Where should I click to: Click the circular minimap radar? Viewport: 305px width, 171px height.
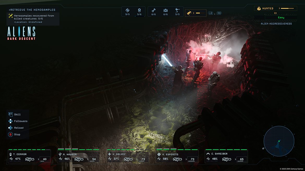(279, 141)
